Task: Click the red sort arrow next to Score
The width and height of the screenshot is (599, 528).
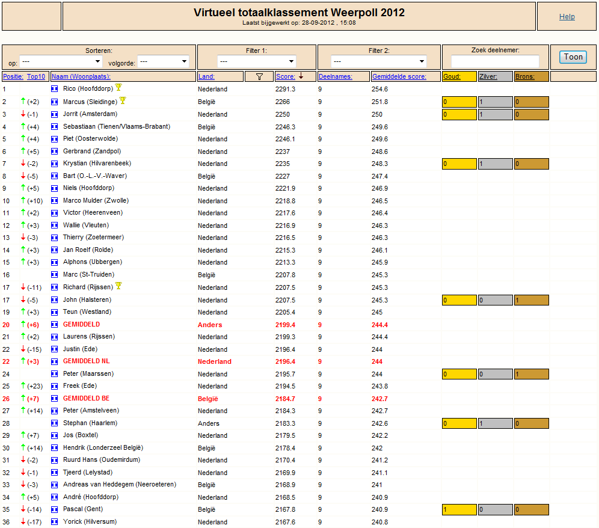Action: pos(301,76)
